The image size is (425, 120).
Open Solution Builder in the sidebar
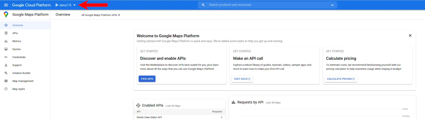pyautogui.click(x=25, y=73)
